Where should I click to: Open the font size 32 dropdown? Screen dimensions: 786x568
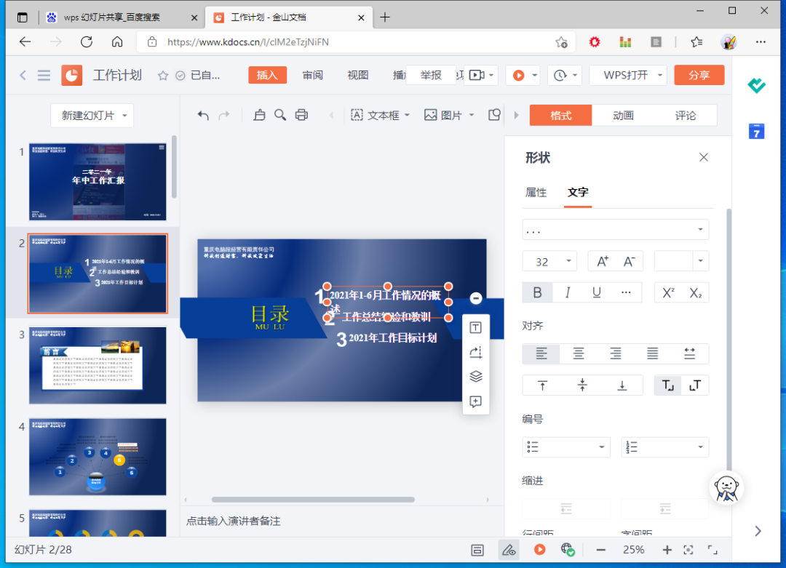tap(570, 260)
